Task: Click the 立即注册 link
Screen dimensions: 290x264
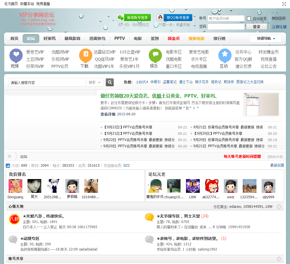Action: coord(279,27)
